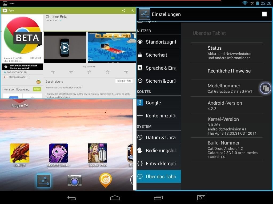Viewport: 273px width, 204px height.
Task: Tap Konto hinzufügen
Action: tap(159, 116)
